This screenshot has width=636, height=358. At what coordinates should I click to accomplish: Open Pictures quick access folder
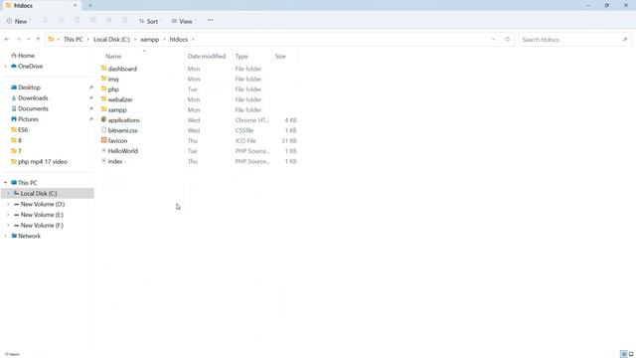coord(24,119)
